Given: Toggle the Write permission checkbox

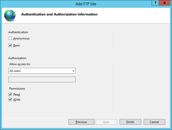Looking at the screenshot, I should click(x=10, y=100).
